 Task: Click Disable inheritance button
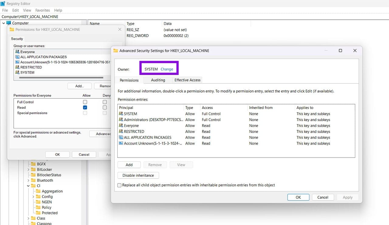[x=138, y=176]
